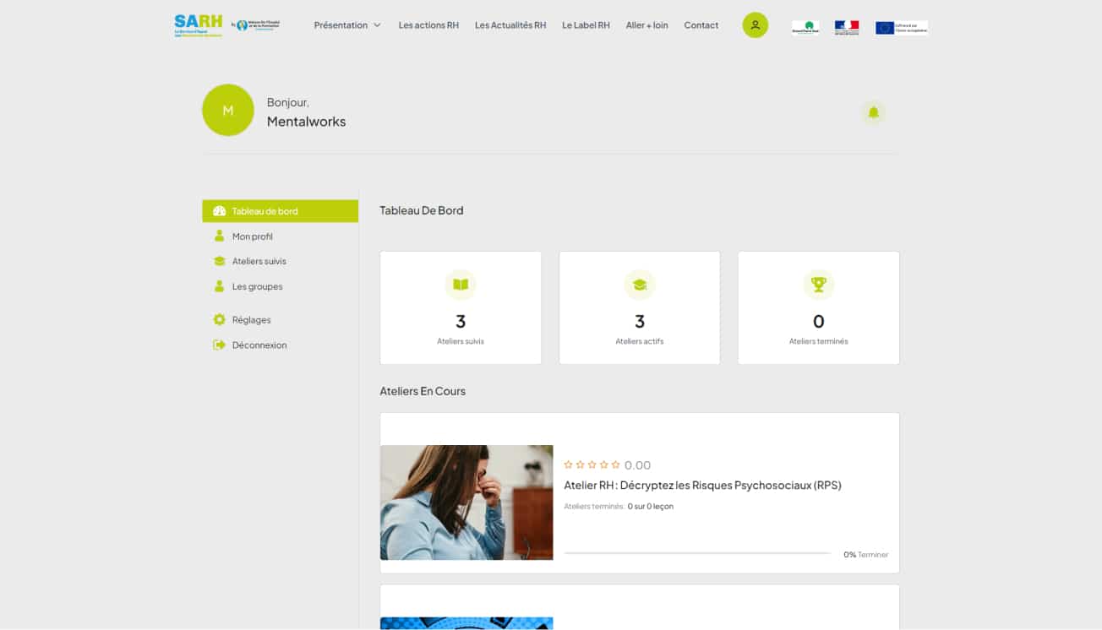Select Tableau de bord in sidebar

point(281,211)
